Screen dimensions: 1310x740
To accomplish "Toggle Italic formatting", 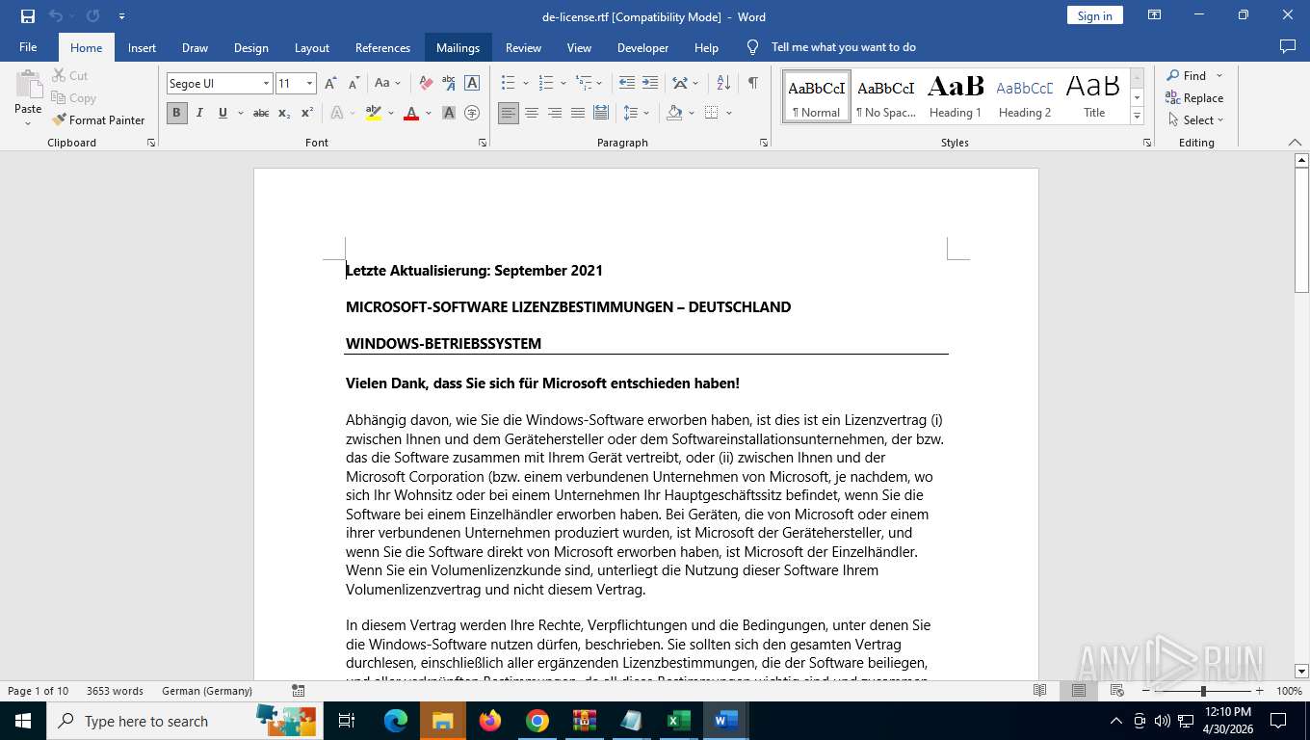I will (199, 113).
